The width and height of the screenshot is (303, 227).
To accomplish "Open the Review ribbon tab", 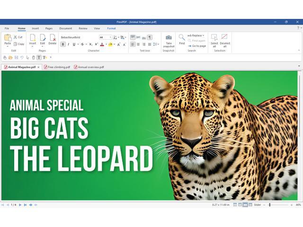I will [83, 28].
